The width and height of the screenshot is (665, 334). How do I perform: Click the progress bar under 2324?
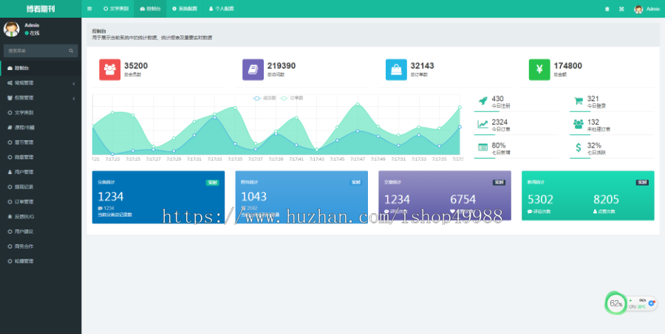click(516, 135)
